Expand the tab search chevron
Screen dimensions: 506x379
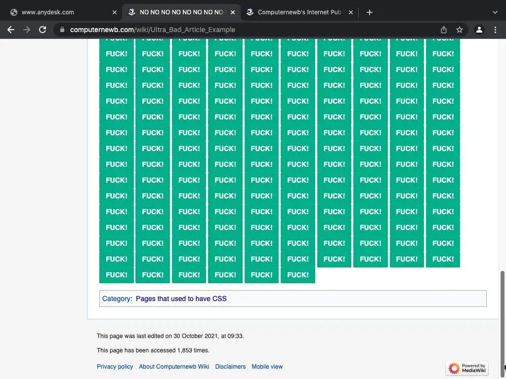(x=495, y=12)
